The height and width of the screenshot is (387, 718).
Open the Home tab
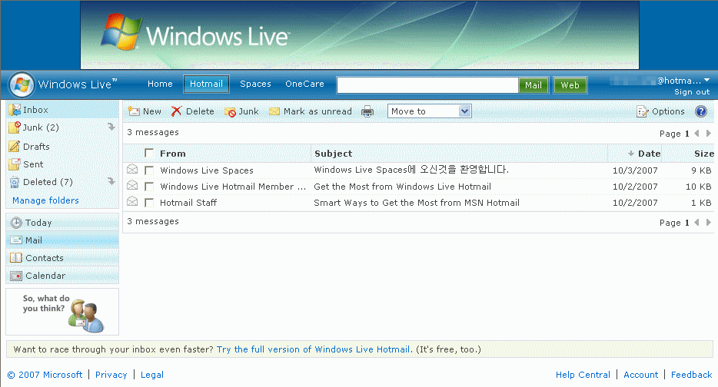coord(160,84)
